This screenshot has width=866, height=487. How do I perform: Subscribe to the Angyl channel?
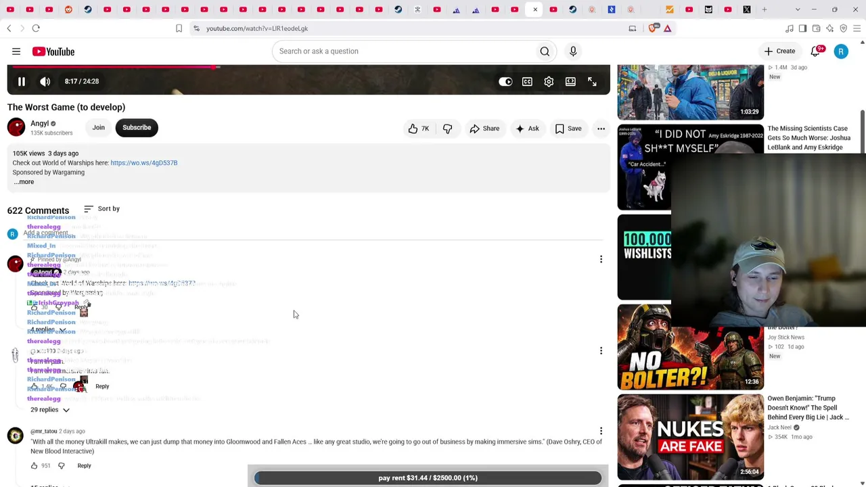pos(137,128)
